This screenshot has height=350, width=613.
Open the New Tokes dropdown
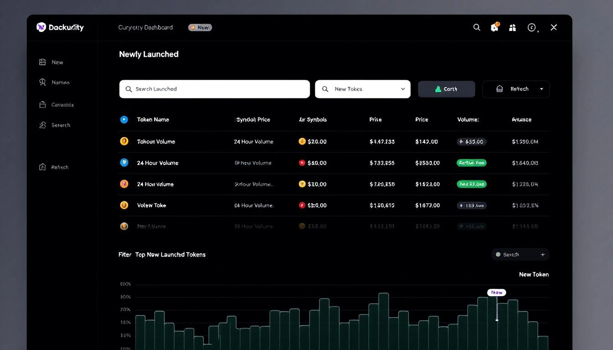363,89
